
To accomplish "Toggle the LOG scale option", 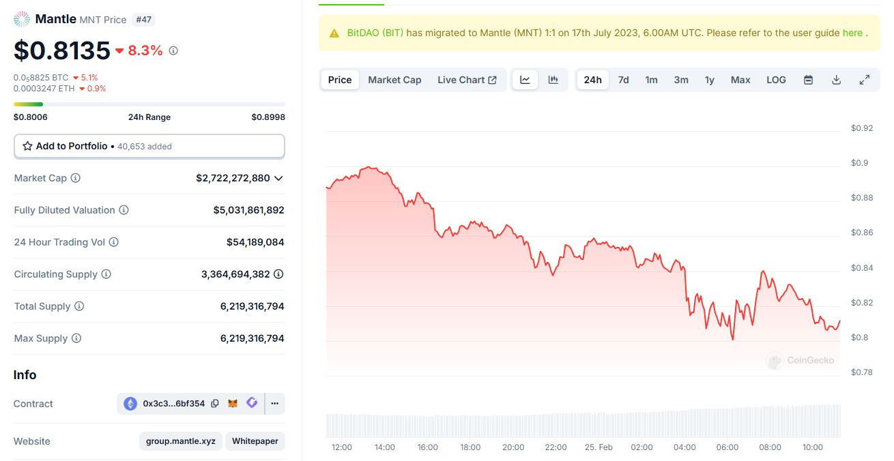I will pos(776,80).
